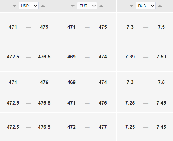Click the EUR sell rate 476 in fourth row
The height and width of the screenshot is (141, 173).
(103, 103)
